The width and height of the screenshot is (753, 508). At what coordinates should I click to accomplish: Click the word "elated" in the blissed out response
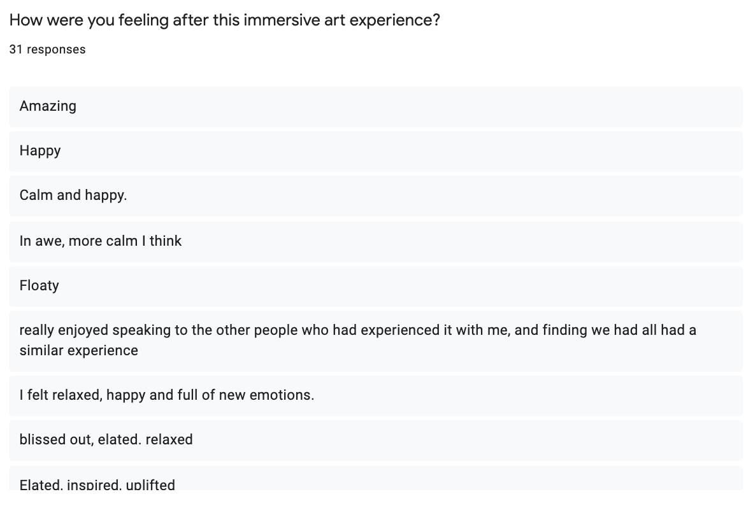pos(118,439)
